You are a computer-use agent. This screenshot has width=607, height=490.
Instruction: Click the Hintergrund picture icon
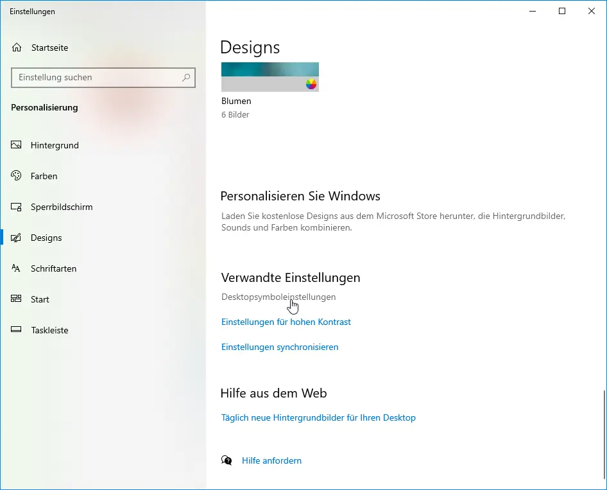pyautogui.click(x=16, y=145)
